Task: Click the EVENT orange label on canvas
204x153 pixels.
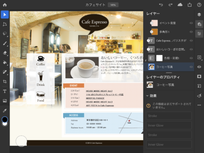Action: tap(73, 86)
